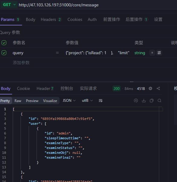Toggle word wrap in the response viewer

coord(101,101)
